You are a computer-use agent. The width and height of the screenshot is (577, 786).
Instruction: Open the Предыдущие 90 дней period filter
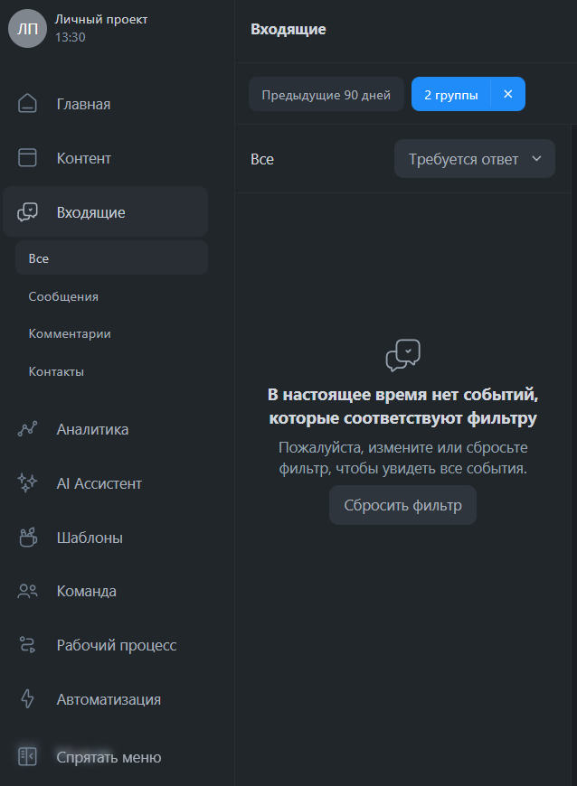pyautogui.click(x=326, y=94)
